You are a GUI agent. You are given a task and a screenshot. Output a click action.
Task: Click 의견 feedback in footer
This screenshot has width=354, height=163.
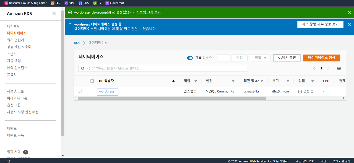point(7,161)
